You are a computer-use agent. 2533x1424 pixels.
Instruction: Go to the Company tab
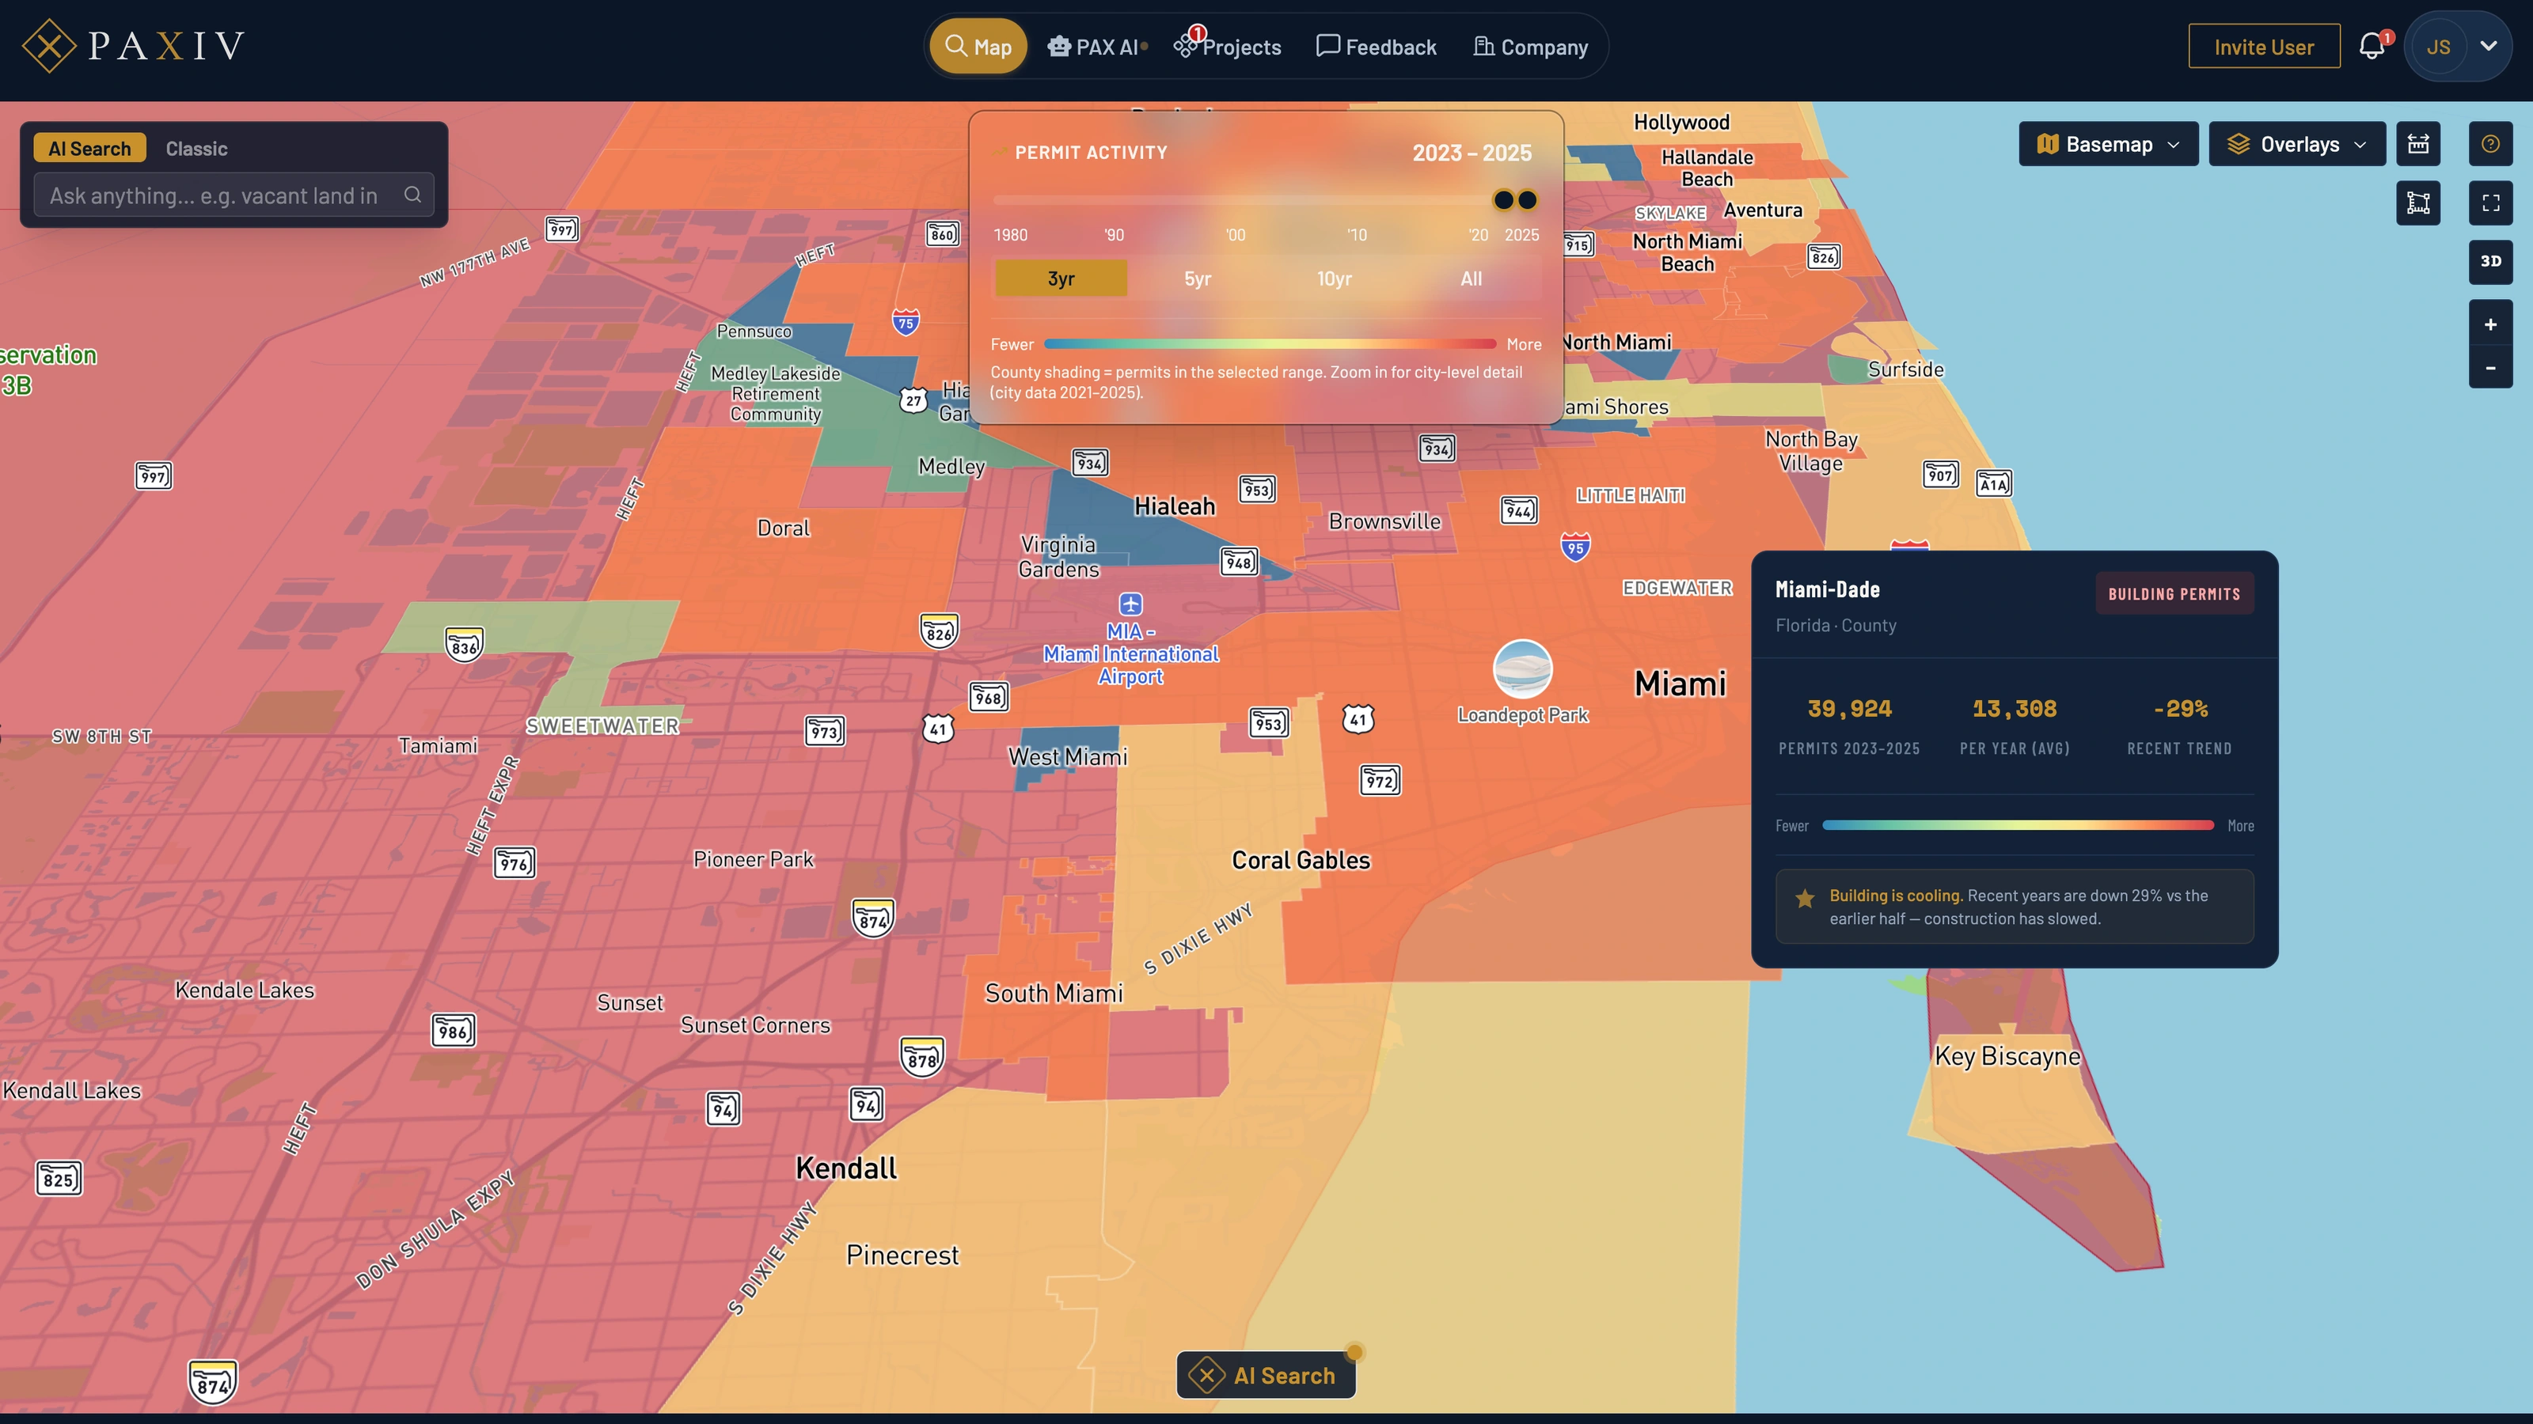point(1531,46)
